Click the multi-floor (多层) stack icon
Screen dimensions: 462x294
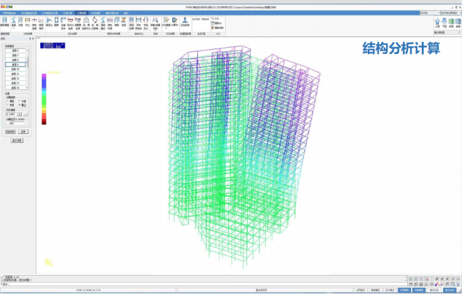(x=451, y=22)
